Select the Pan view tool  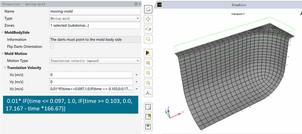point(148,19)
